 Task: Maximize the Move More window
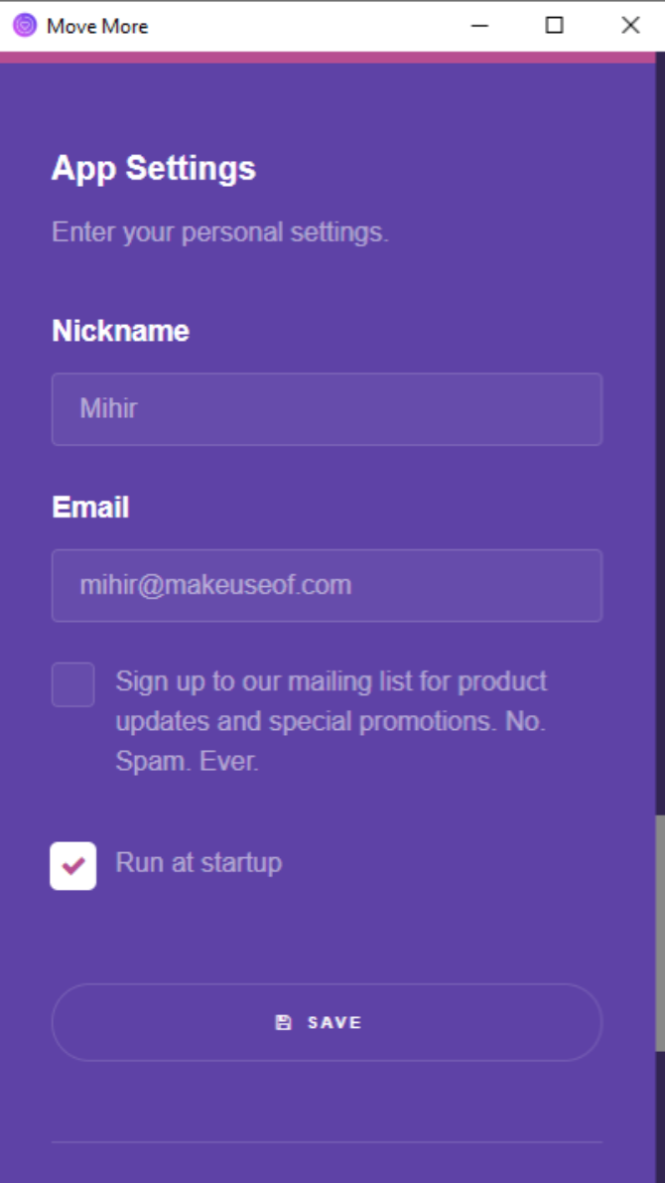click(x=555, y=26)
